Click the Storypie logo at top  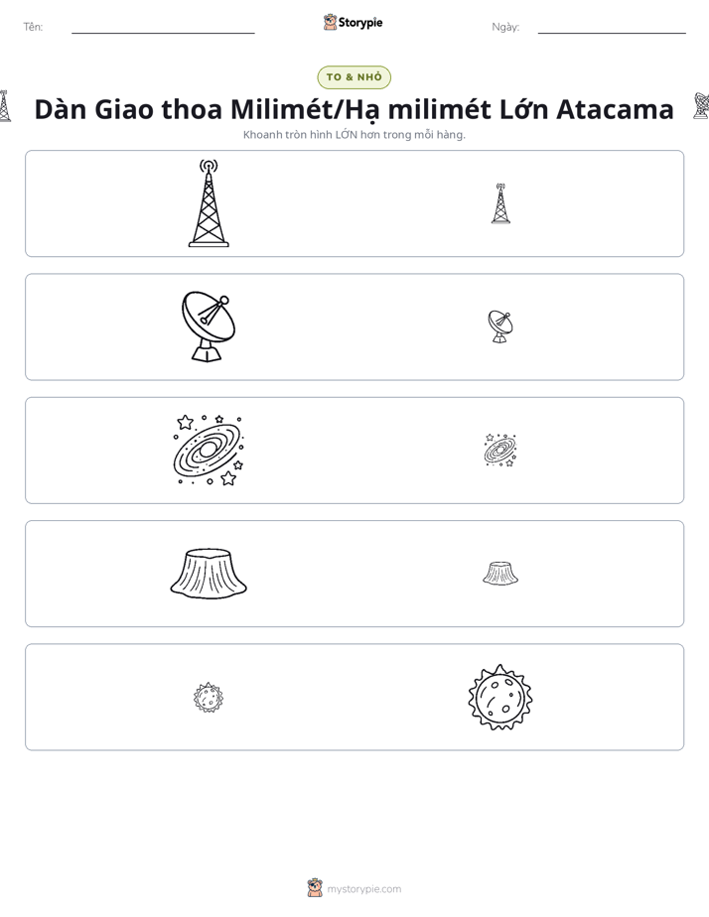click(354, 22)
